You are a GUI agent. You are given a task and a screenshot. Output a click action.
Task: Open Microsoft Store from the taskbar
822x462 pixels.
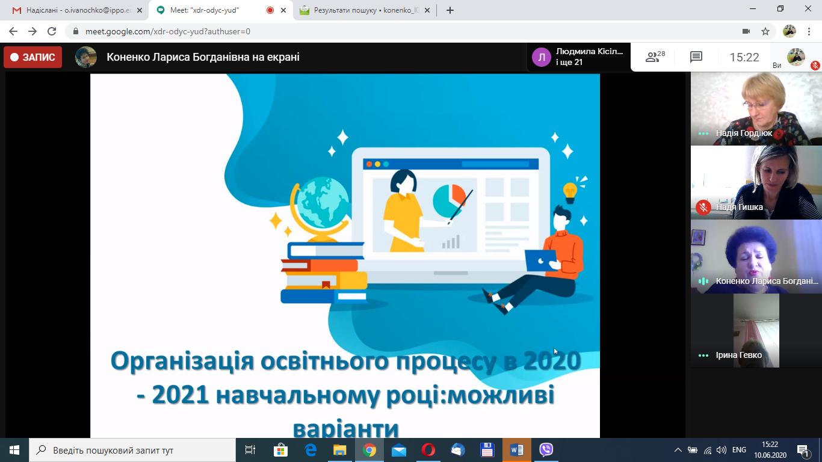280,450
